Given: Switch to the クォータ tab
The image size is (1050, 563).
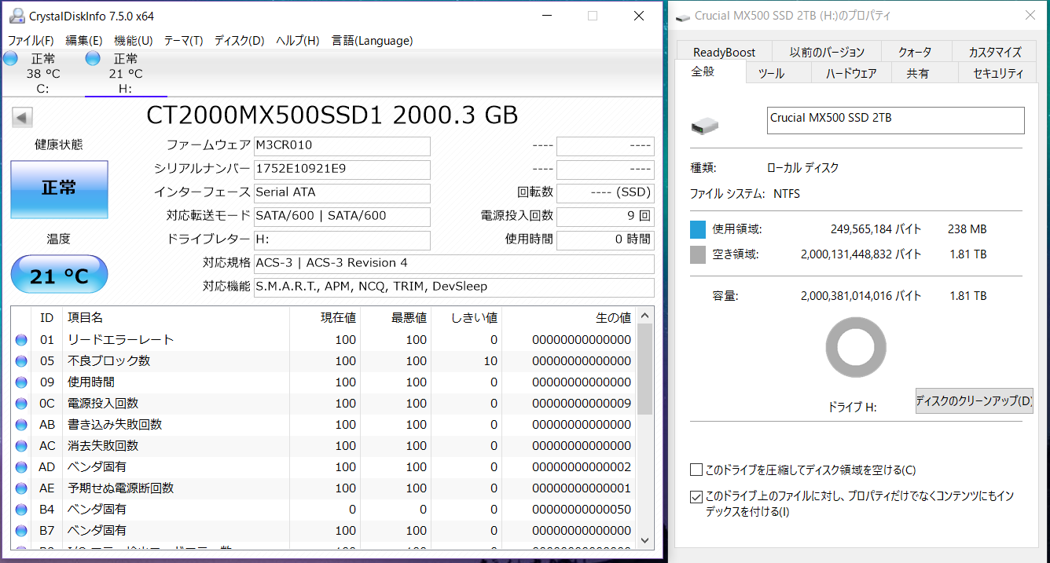Looking at the screenshot, I should coord(916,52).
